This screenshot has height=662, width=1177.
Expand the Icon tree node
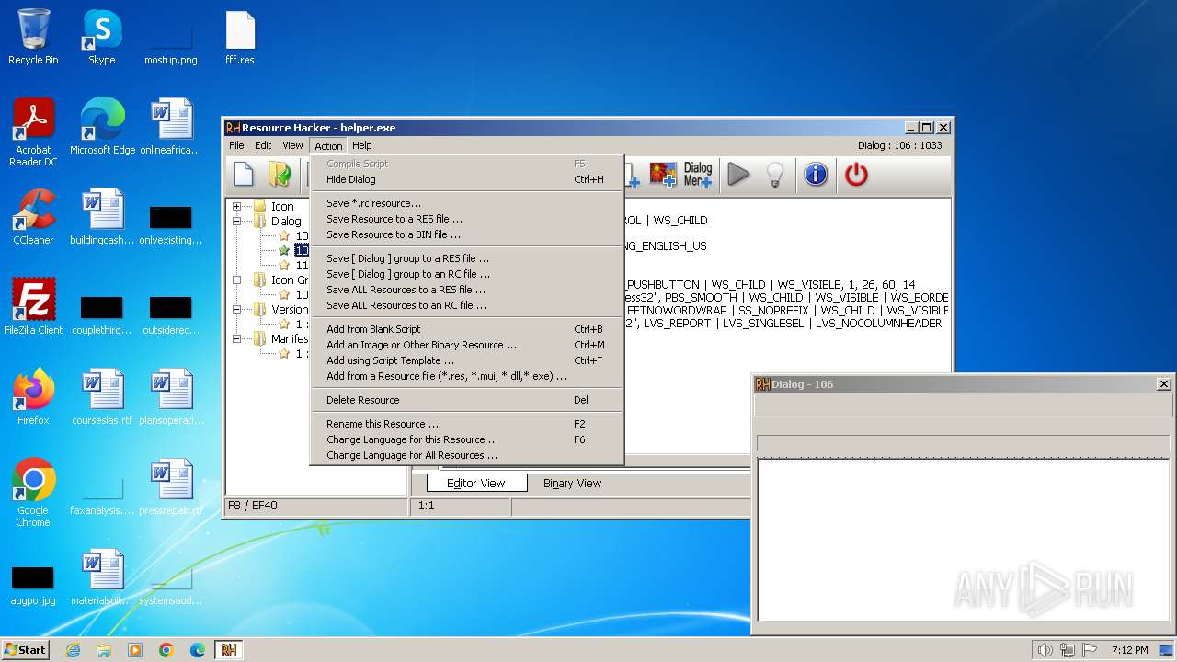(236, 206)
